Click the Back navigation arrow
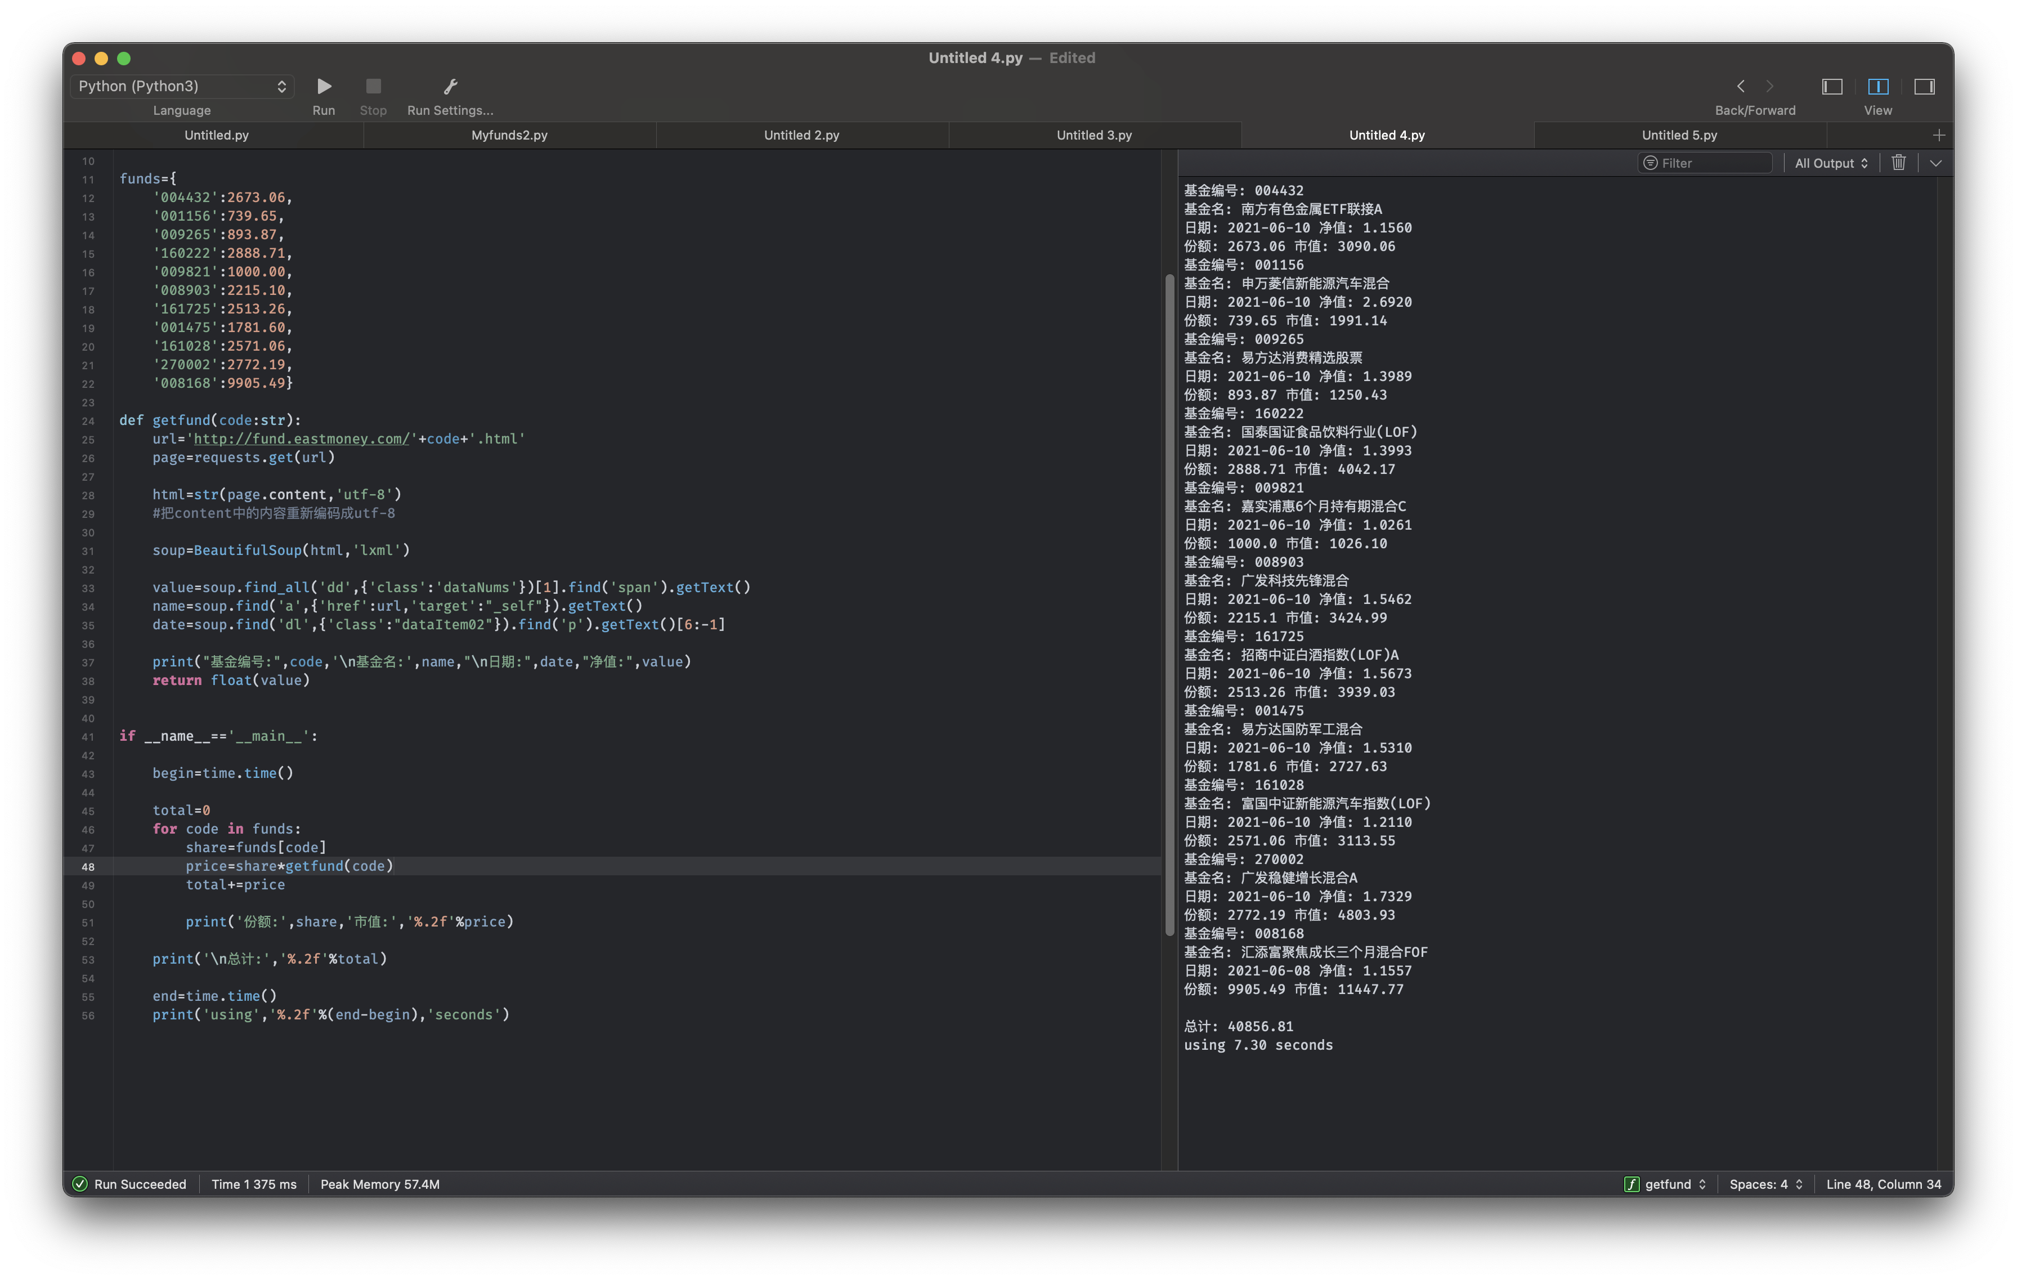This screenshot has width=2017, height=1280. coord(1741,85)
